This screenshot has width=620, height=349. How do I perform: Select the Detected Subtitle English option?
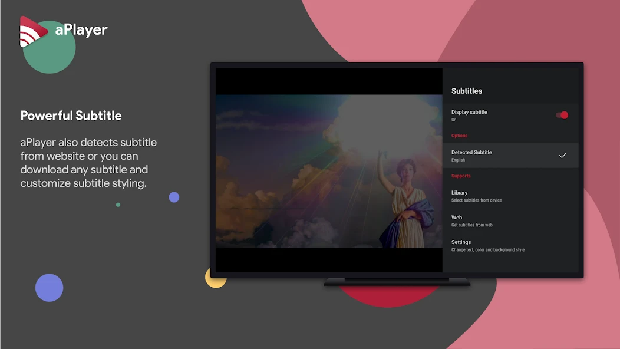[510, 156]
